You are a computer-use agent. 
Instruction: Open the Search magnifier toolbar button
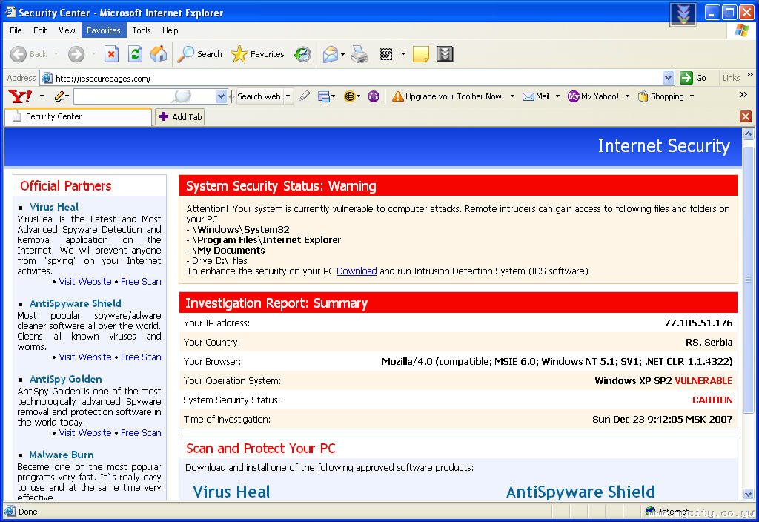pos(199,54)
